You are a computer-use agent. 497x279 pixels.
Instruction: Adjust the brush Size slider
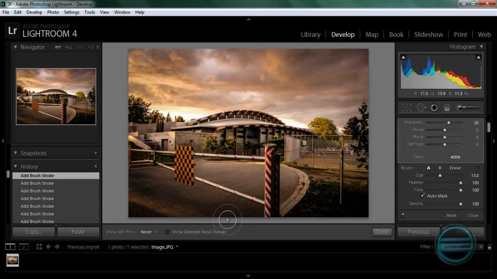[x=444, y=176]
